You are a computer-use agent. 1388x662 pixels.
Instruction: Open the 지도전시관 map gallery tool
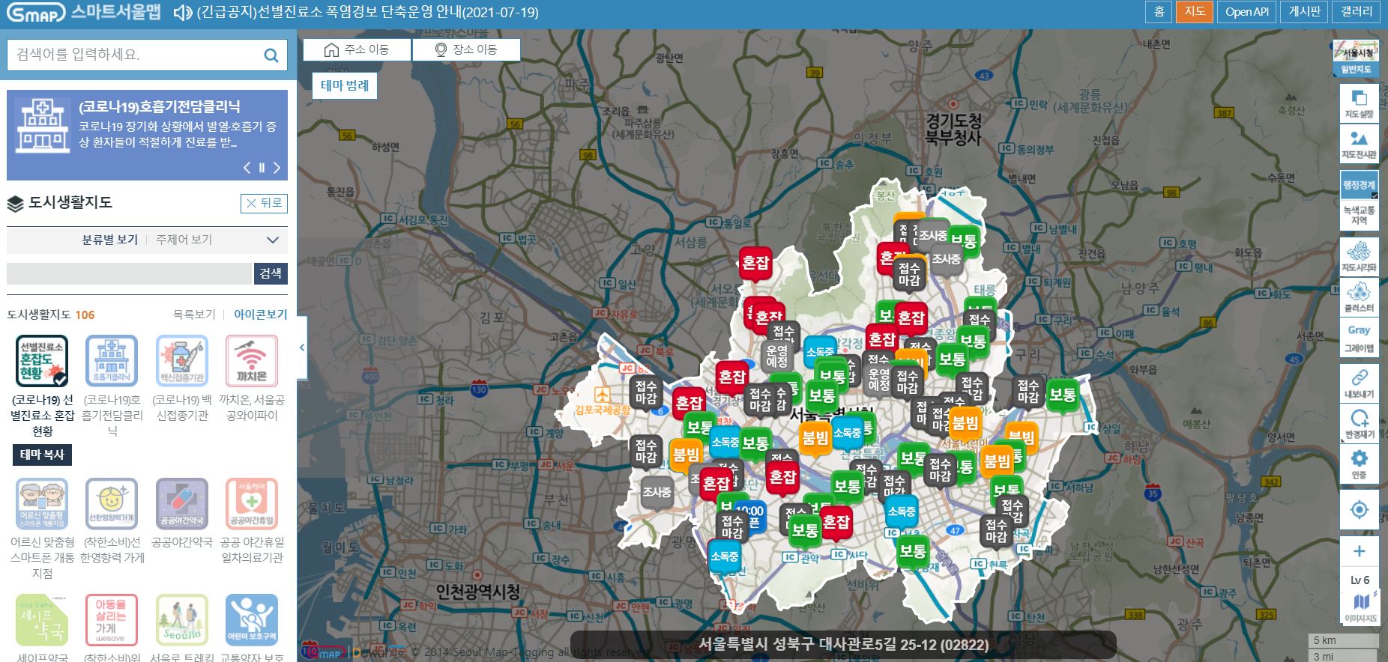[1359, 144]
